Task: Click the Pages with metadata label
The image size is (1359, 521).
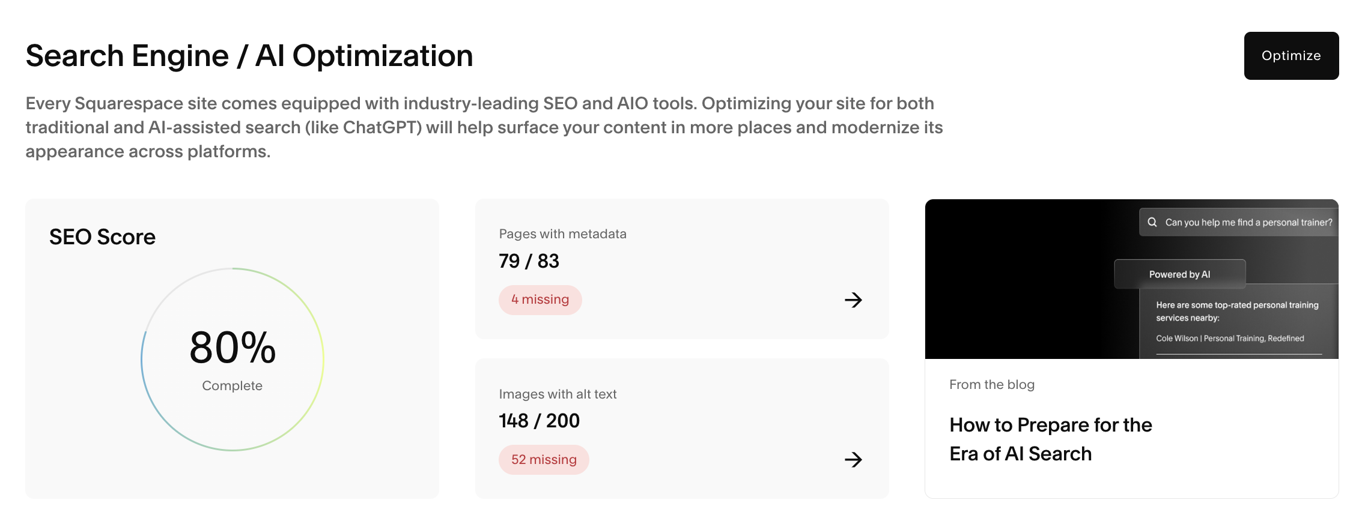Action: click(x=562, y=234)
